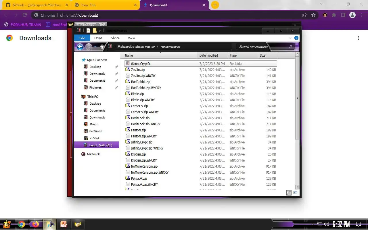Open the Share ribbon tab
The image size is (368, 230).
coord(115,38)
